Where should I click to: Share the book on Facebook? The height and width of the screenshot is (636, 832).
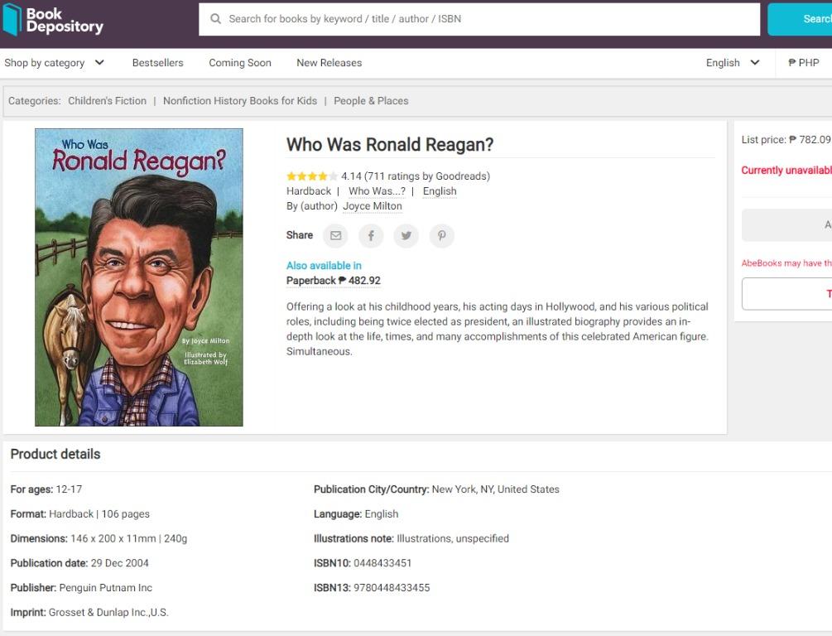click(x=370, y=235)
